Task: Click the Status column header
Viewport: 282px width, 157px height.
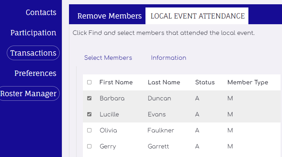Action: (205, 82)
